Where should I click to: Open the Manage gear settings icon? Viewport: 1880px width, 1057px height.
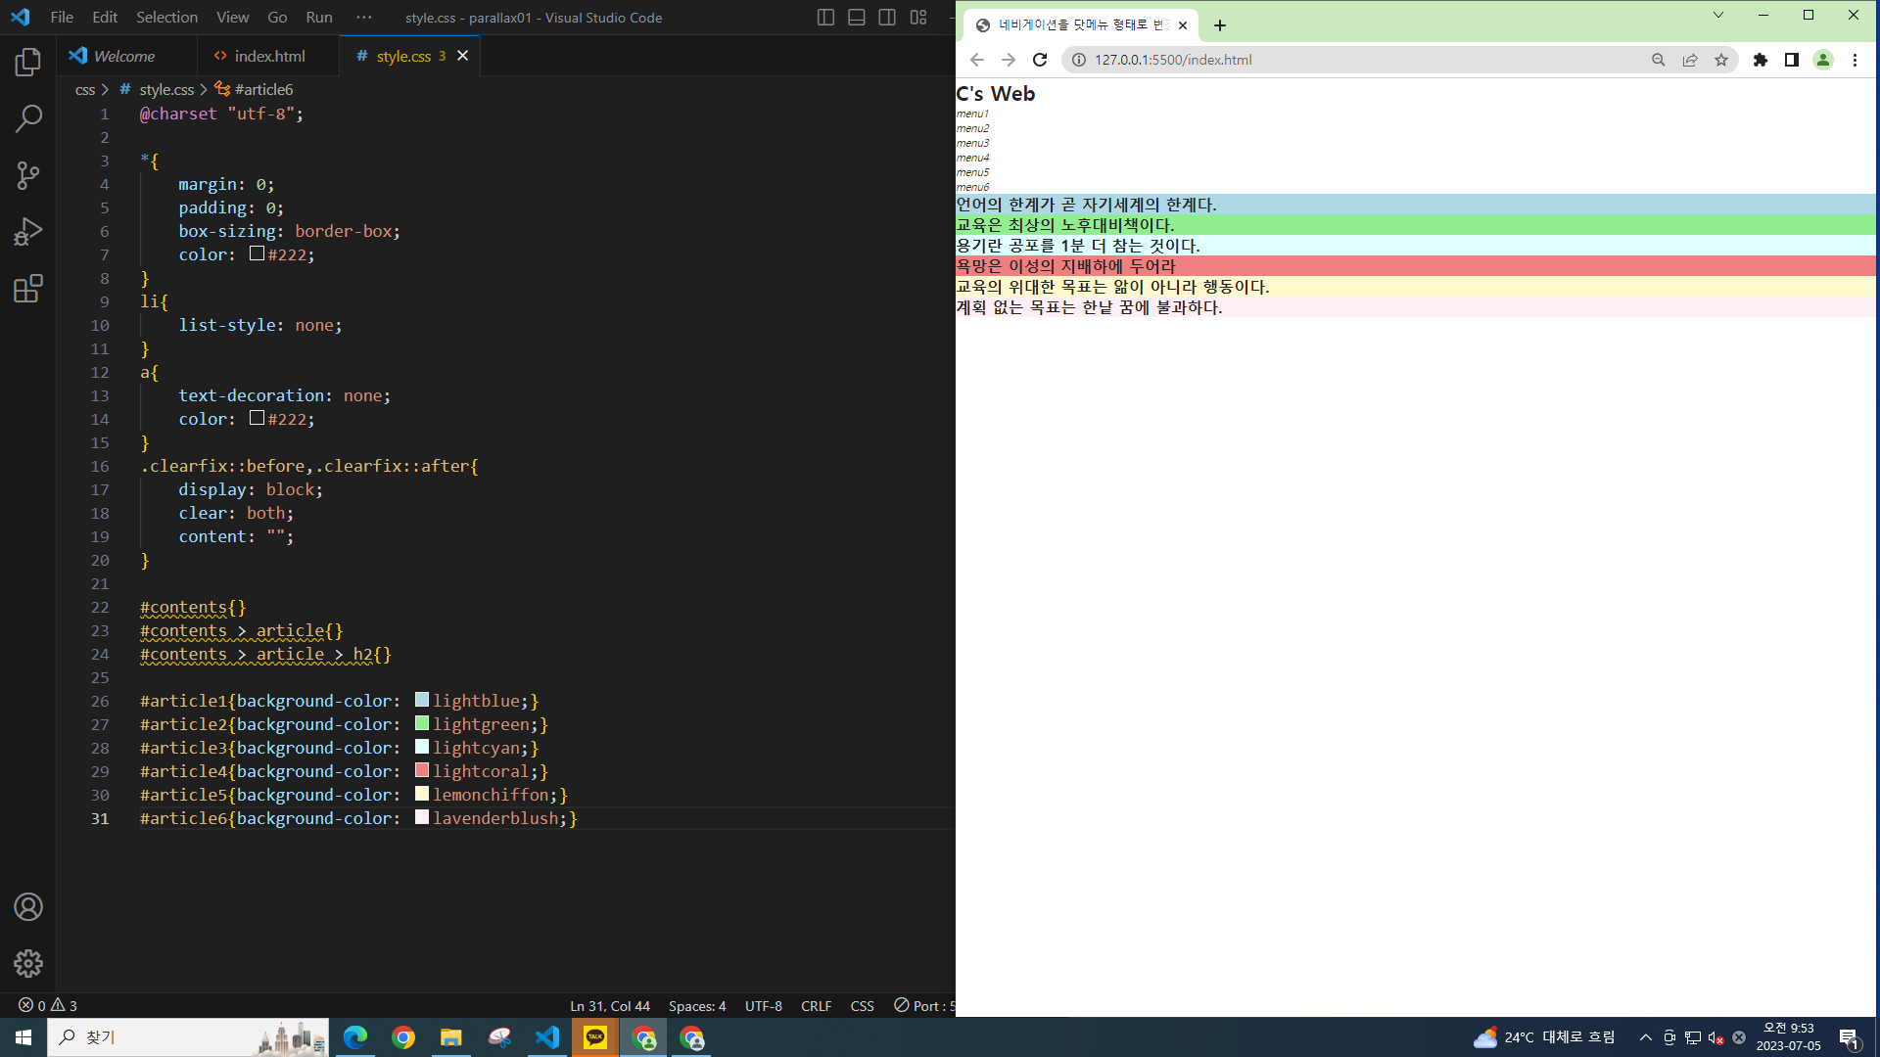point(28,963)
